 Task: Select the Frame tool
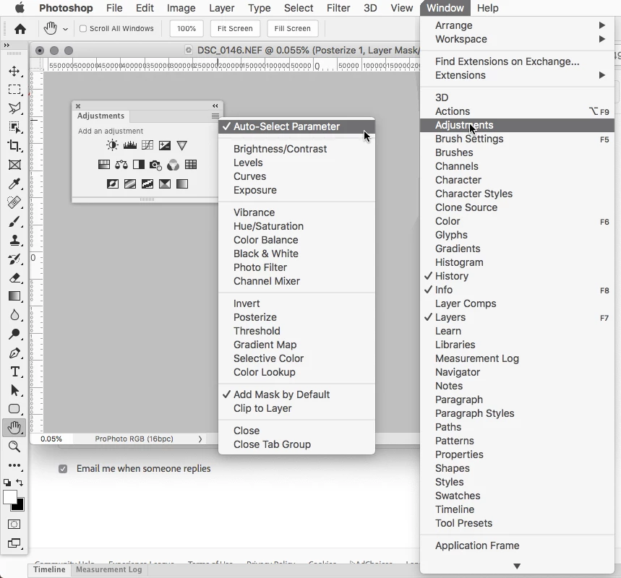coord(14,165)
